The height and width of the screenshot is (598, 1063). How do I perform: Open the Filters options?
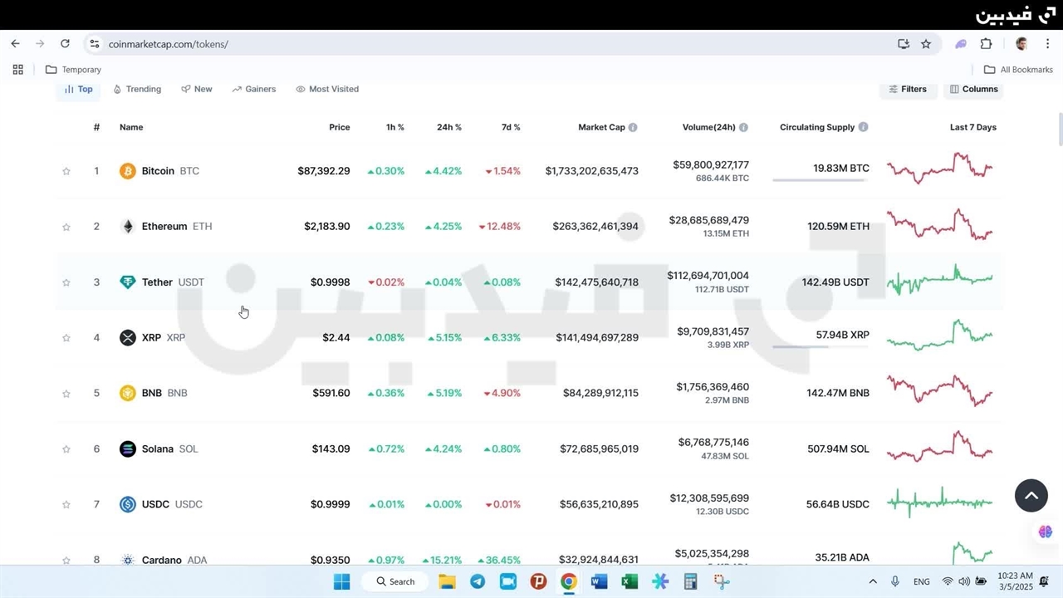pyautogui.click(x=907, y=89)
